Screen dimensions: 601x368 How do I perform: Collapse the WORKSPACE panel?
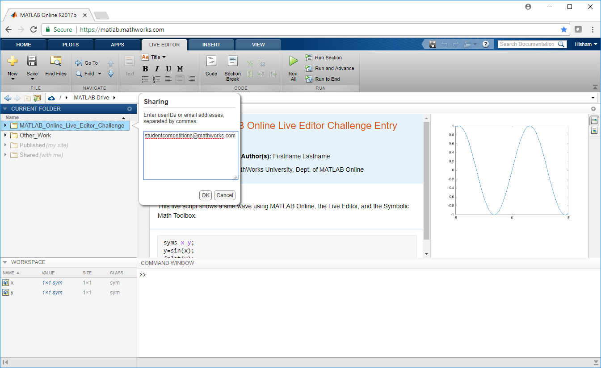[5, 262]
